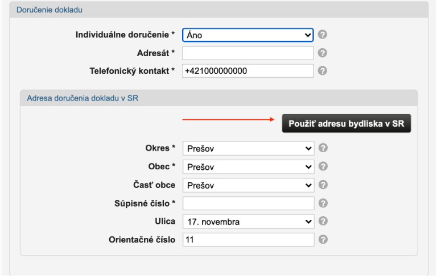
Task: Click help icon next to Adresát field
Action: pyautogui.click(x=323, y=53)
